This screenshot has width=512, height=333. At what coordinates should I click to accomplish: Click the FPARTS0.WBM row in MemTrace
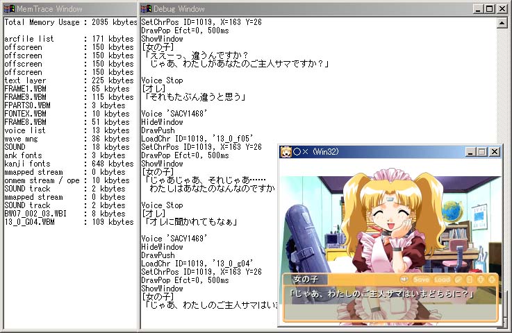click(65, 105)
